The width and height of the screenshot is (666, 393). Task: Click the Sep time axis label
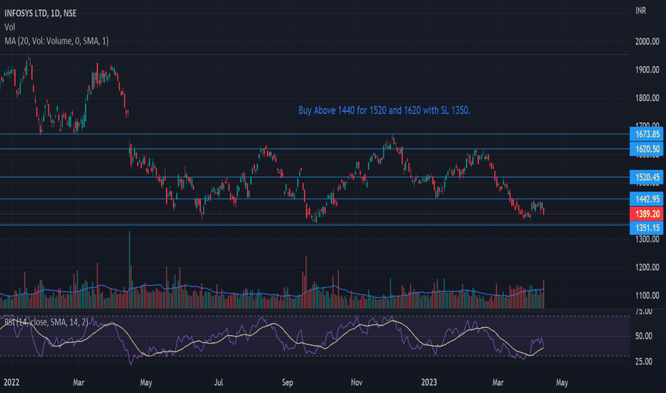click(287, 382)
